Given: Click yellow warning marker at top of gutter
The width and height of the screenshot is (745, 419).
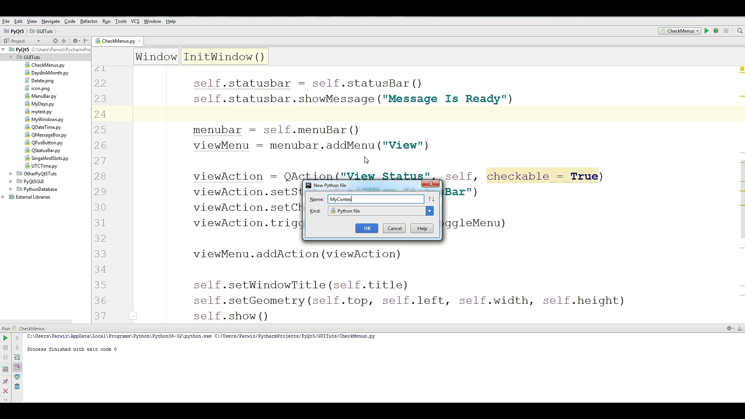Looking at the screenshot, I should (742, 69).
